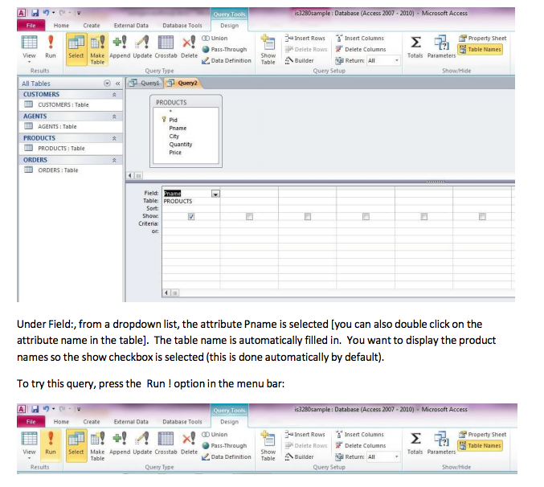The image size is (544, 487).
Task: Open Home tab in upper ribbon
Action: tap(61, 26)
